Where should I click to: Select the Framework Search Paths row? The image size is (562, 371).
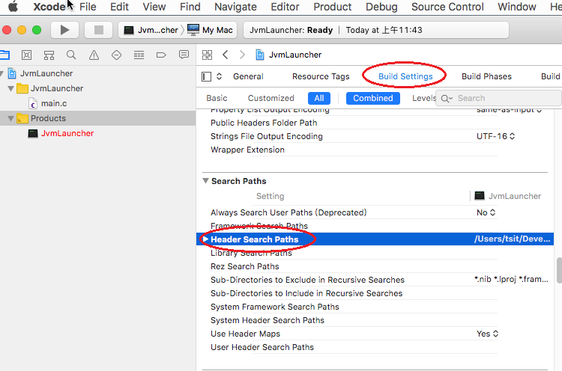pos(375,226)
